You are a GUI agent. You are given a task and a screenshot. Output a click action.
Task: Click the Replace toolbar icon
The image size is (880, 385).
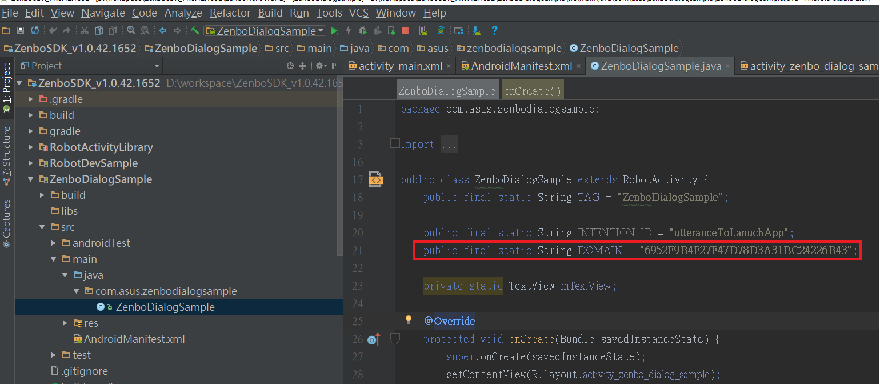pos(145,30)
